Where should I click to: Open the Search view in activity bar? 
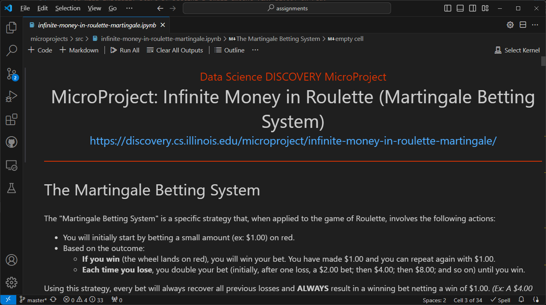[12, 50]
